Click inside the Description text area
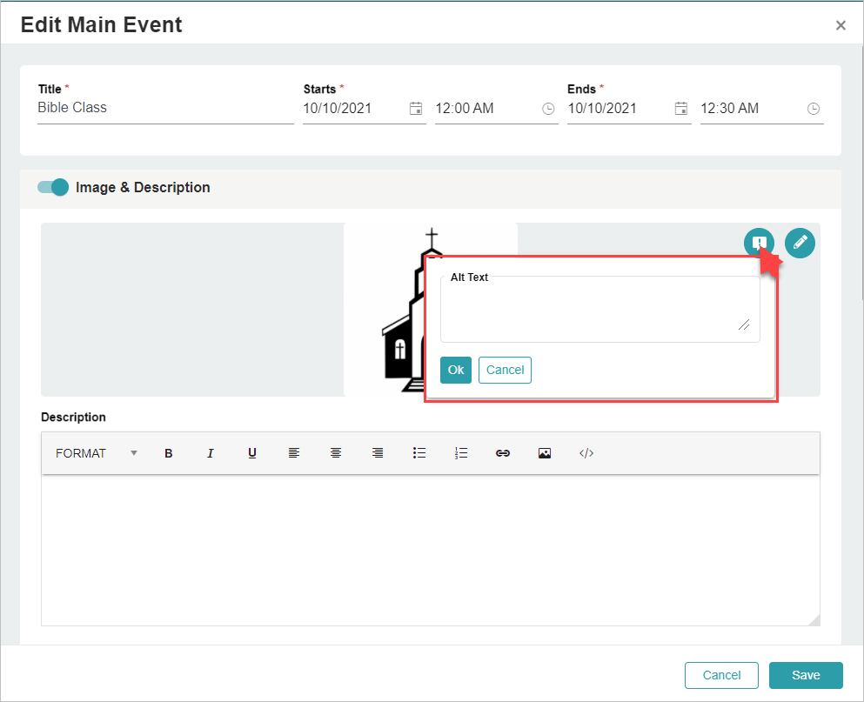 pos(431,550)
